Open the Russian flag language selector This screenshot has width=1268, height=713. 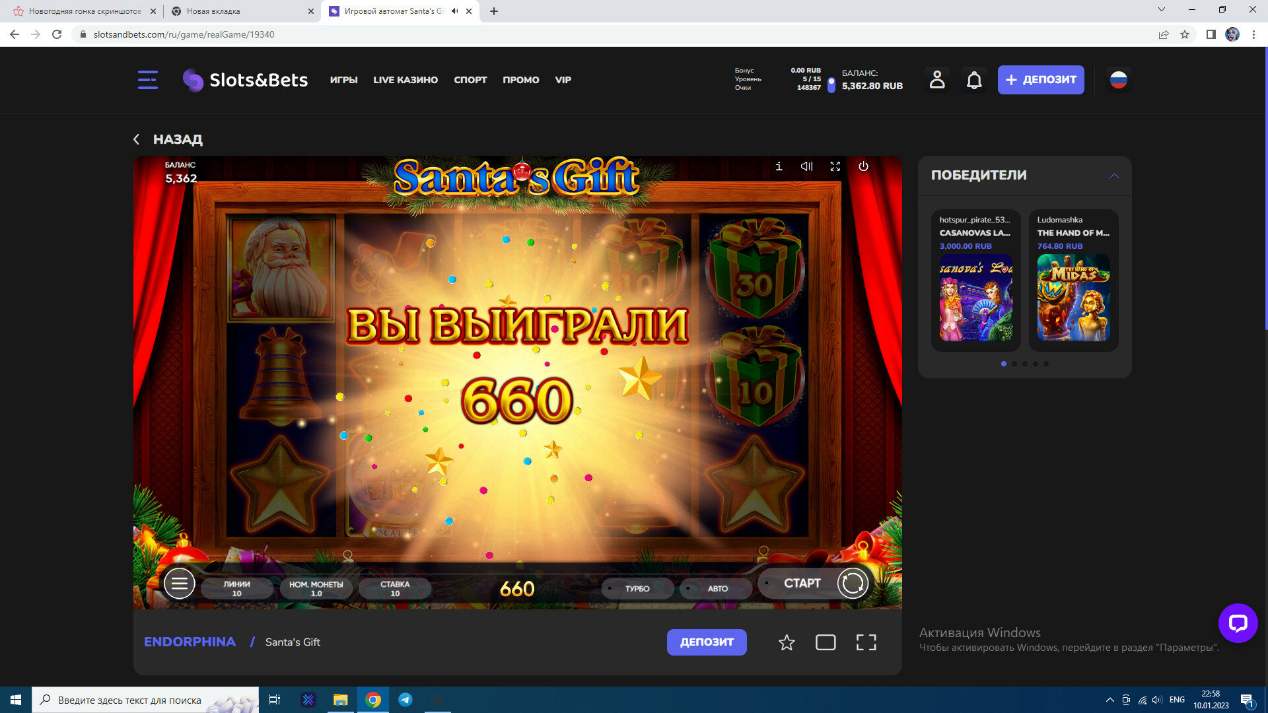tap(1118, 80)
